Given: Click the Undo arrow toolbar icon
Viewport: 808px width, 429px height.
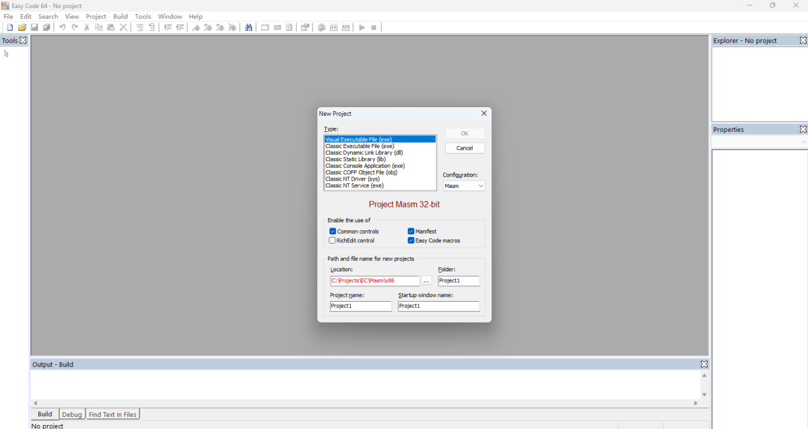Looking at the screenshot, I should pos(62,28).
